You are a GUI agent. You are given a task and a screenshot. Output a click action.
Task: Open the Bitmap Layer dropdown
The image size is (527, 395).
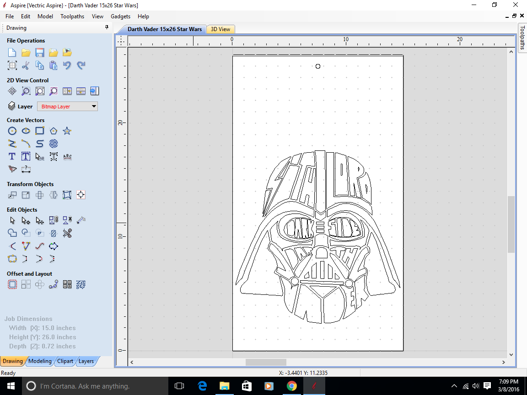click(x=94, y=106)
